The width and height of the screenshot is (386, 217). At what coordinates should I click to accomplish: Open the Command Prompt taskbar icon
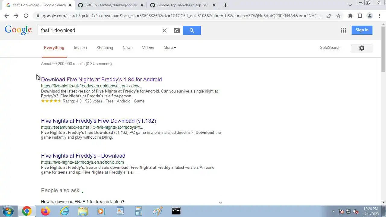176,211
